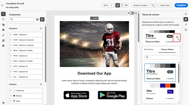This screenshot has width=189, height=105.
Task: Click the LOGO image in email
Action: click(94, 18)
